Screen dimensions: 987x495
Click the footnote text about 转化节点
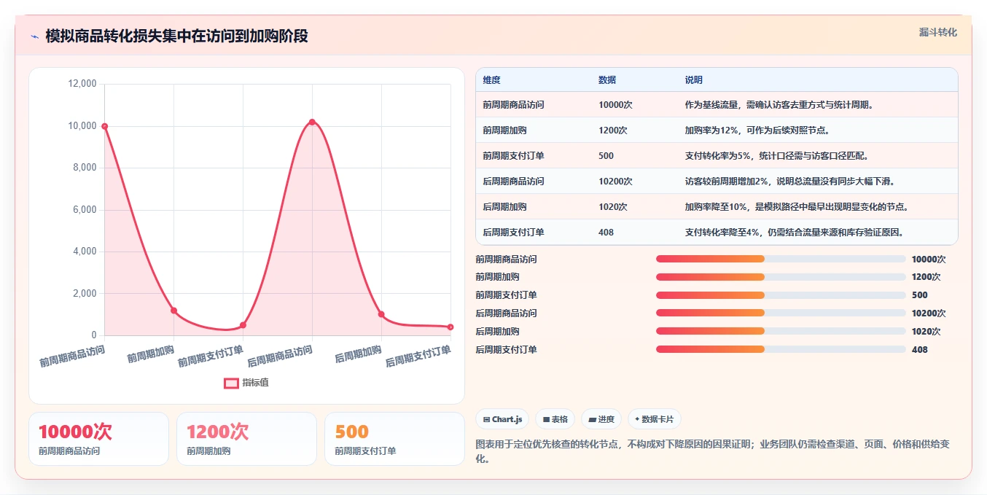click(712, 451)
